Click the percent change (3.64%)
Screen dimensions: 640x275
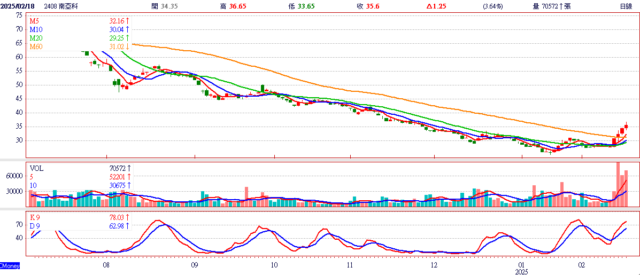pyautogui.click(x=492, y=6)
